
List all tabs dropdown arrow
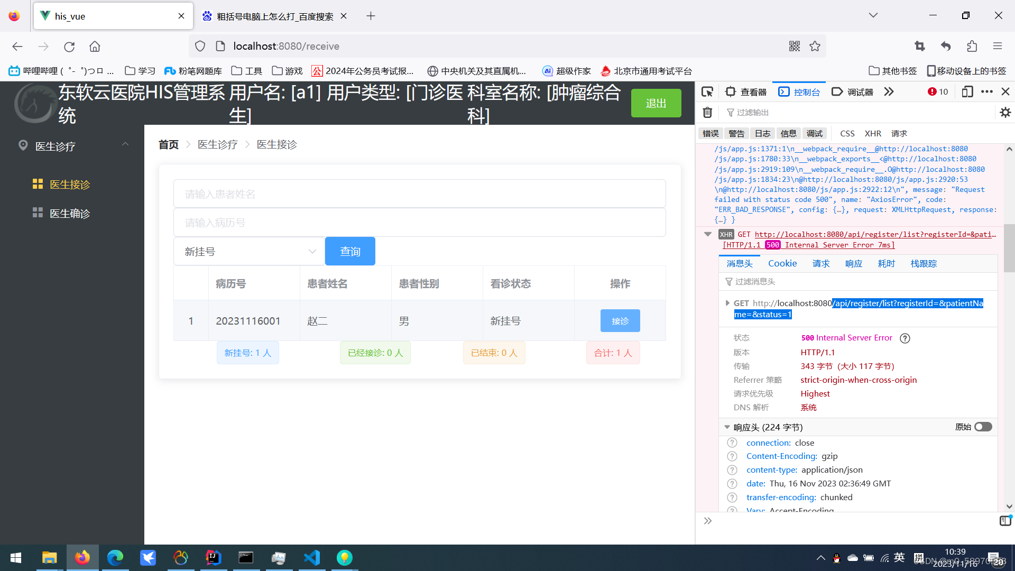873,15
